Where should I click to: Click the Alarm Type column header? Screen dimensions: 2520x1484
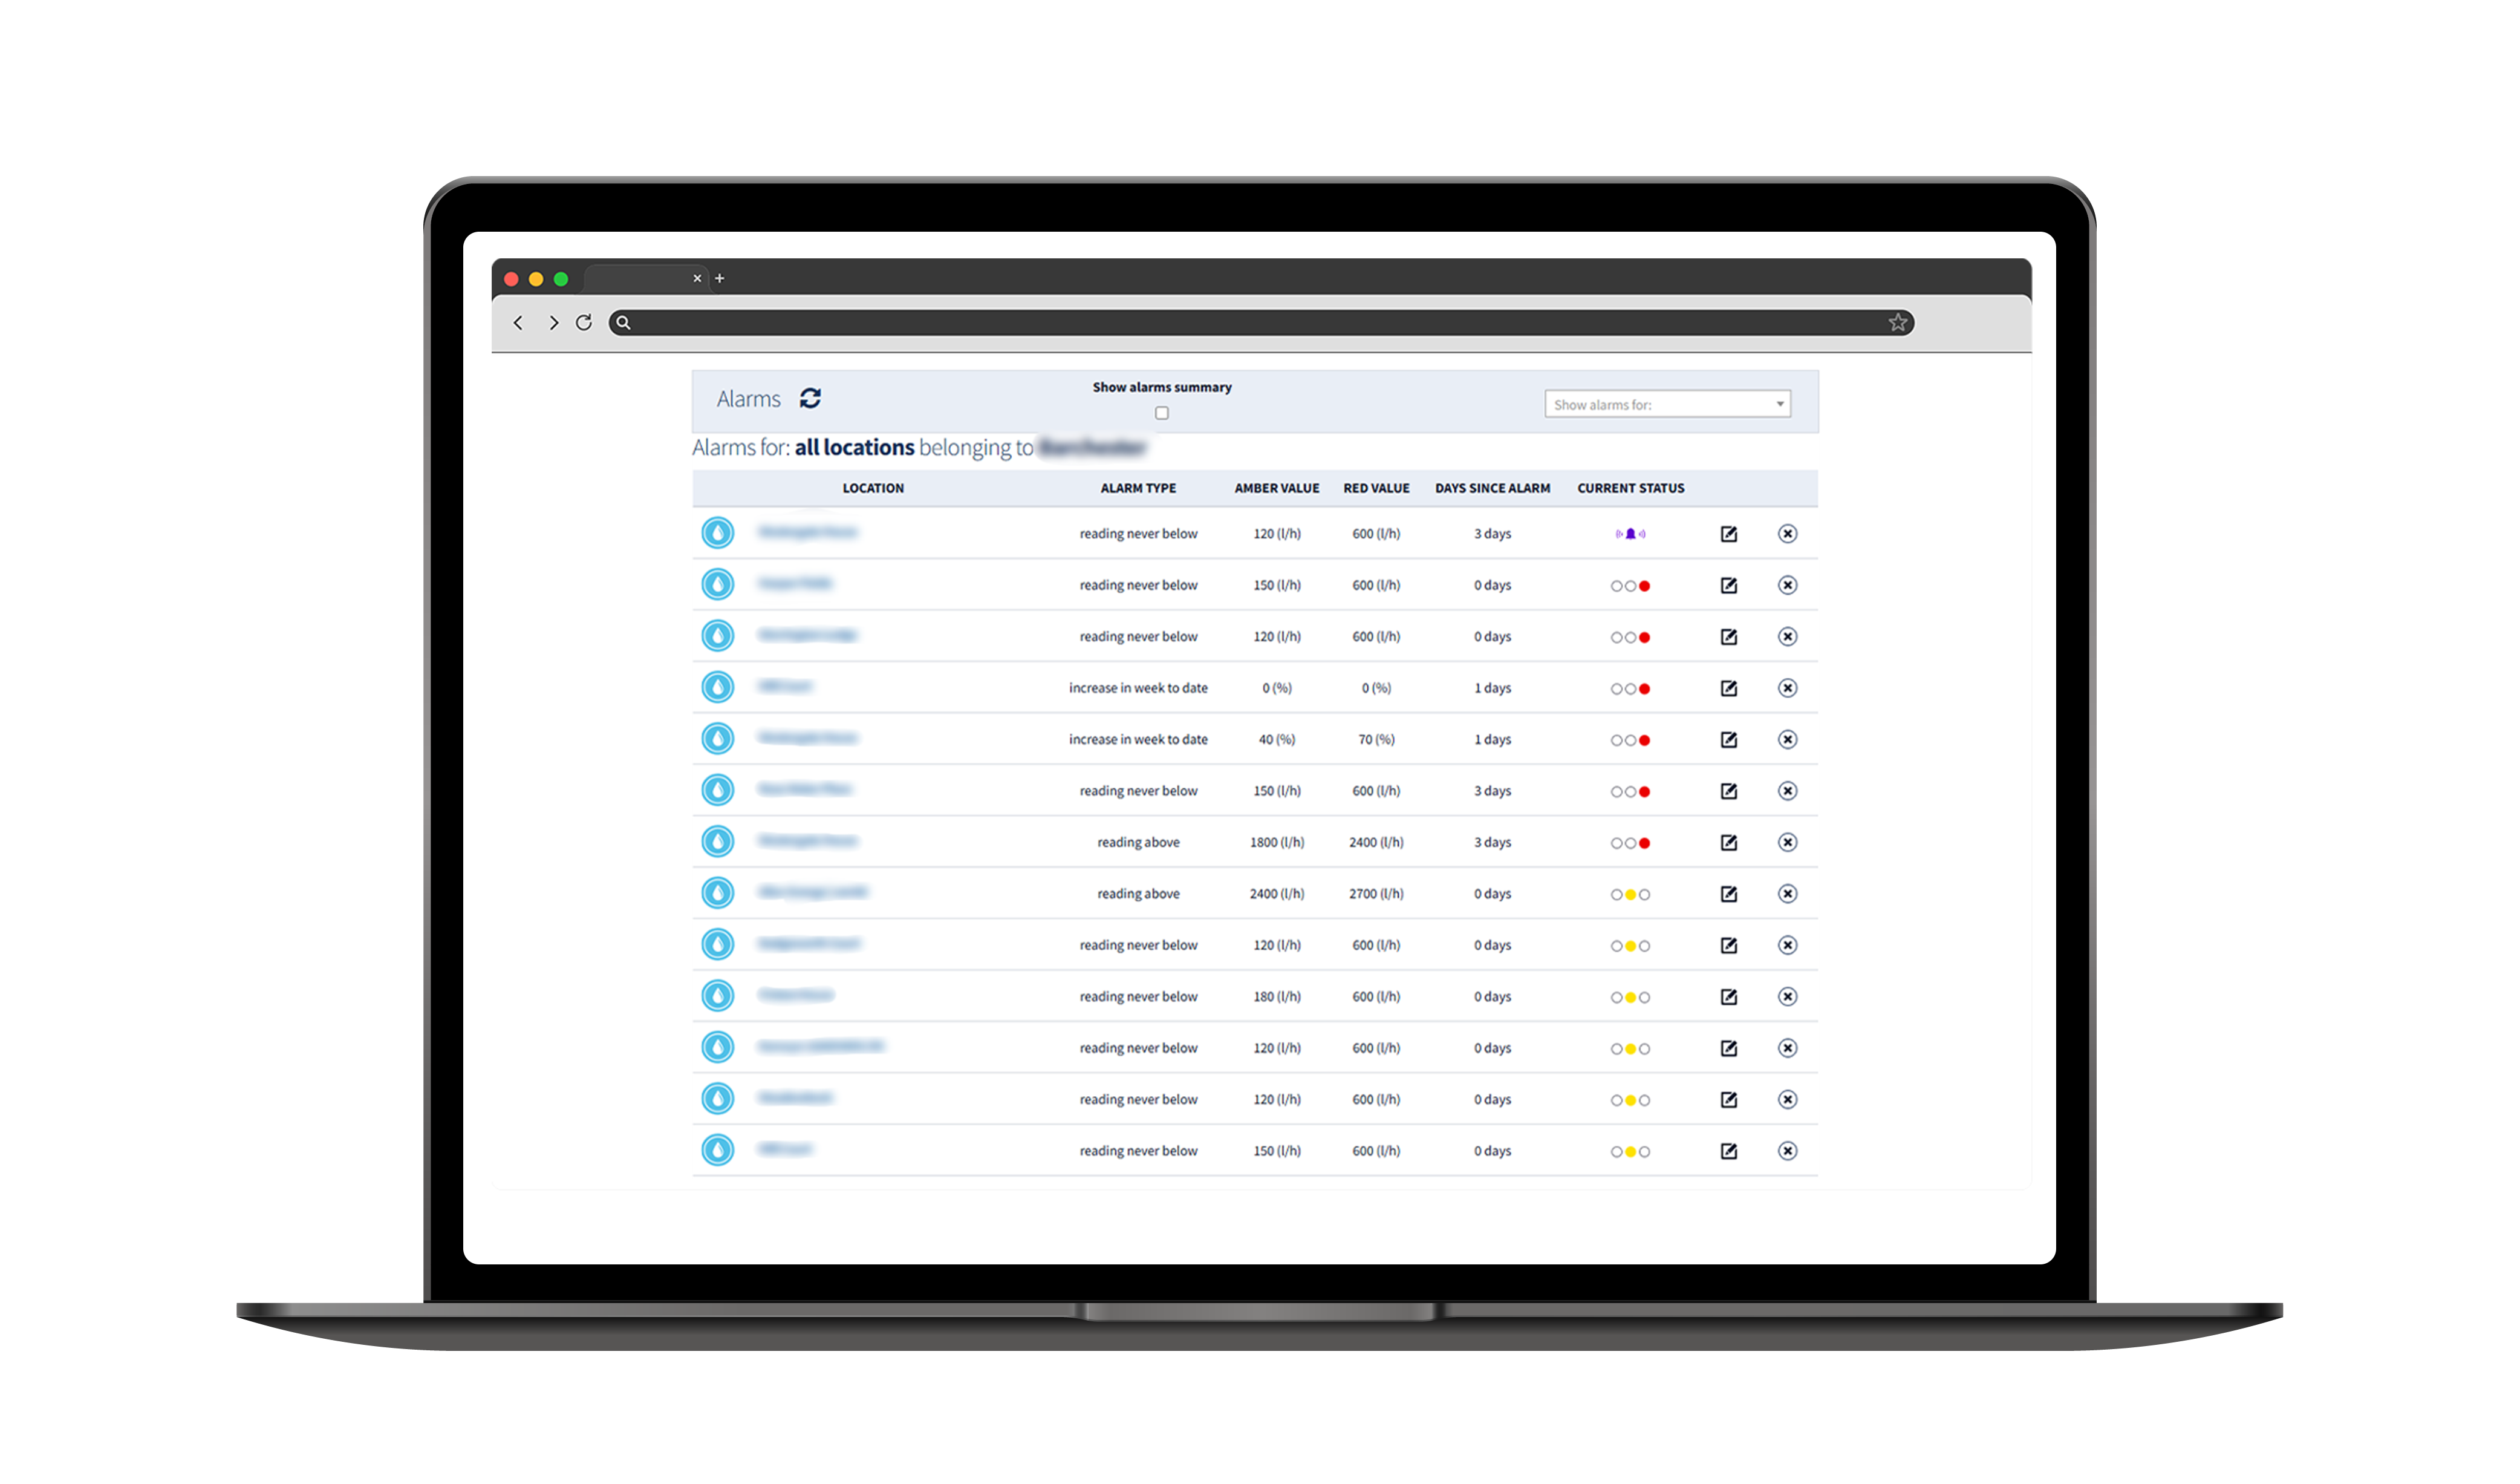(1138, 488)
